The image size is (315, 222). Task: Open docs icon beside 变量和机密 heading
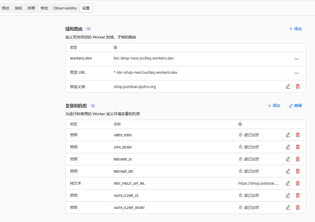pos(93,106)
